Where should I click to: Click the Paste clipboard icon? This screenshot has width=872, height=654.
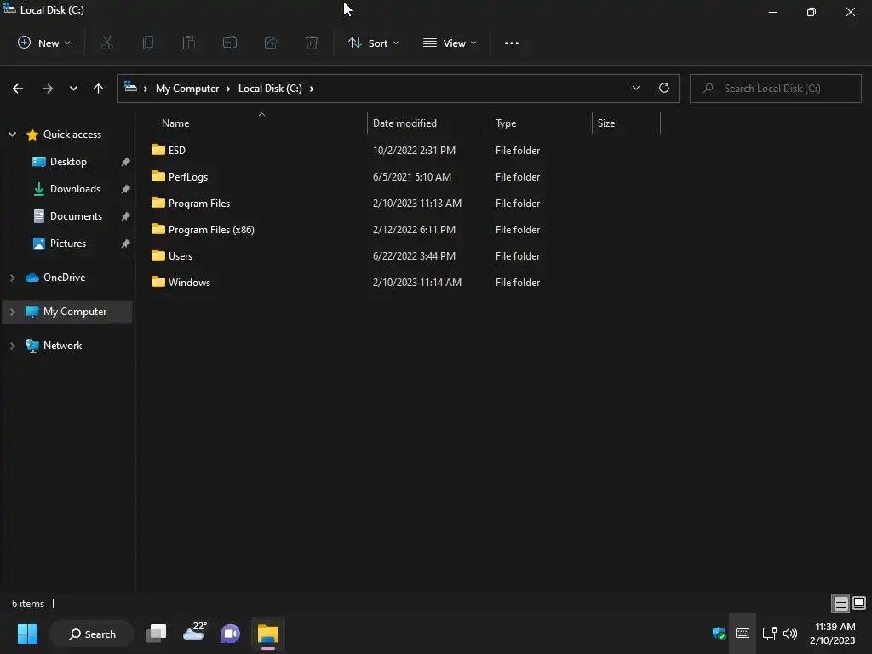(x=189, y=43)
